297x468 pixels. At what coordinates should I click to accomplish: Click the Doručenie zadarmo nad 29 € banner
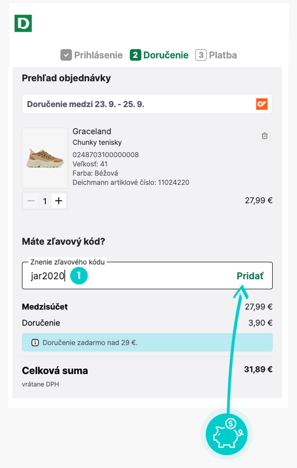147,343
